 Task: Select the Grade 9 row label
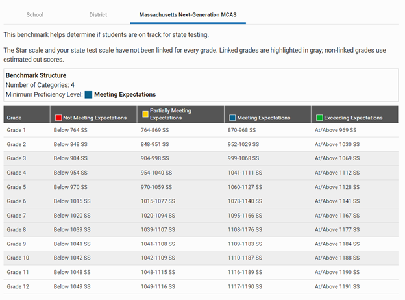(16, 244)
